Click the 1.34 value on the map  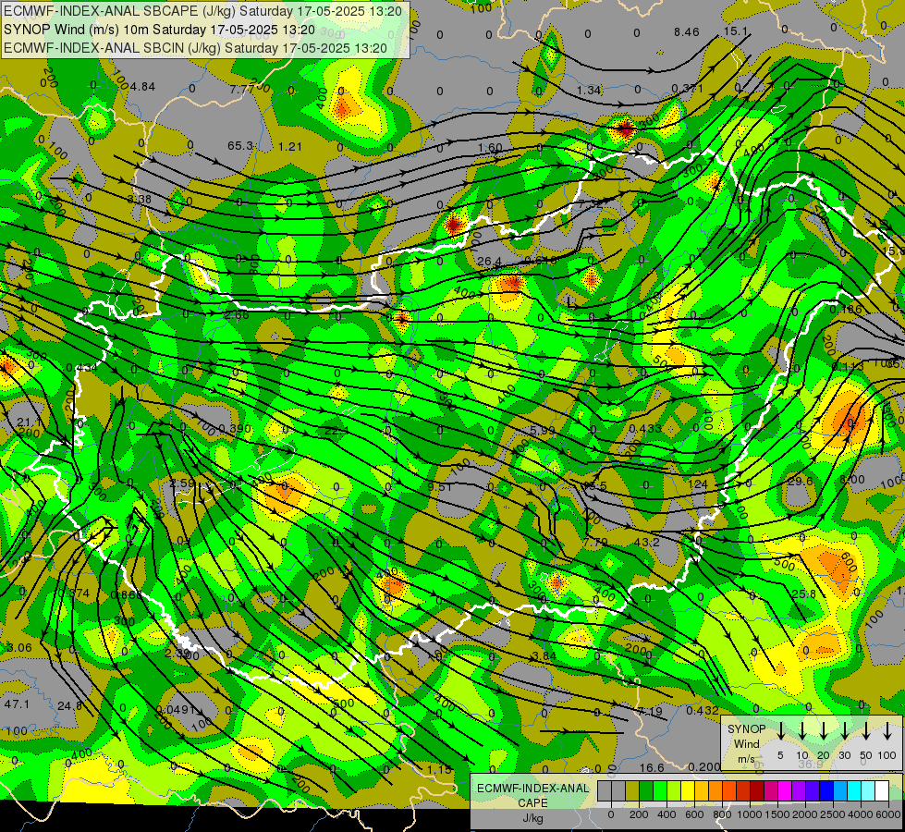[x=589, y=90]
